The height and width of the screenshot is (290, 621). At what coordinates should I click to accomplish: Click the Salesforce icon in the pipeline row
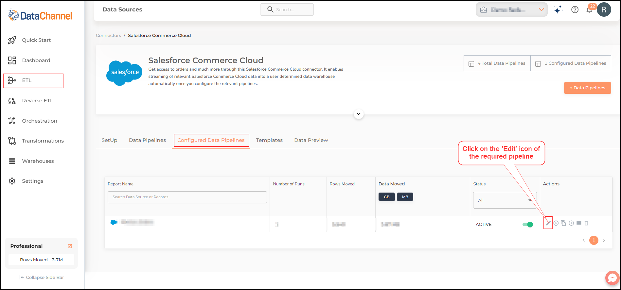coord(114,222)
